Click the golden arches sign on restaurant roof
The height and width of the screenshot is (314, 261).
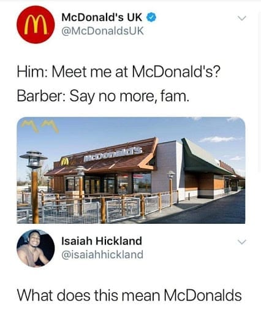[64, 161]
